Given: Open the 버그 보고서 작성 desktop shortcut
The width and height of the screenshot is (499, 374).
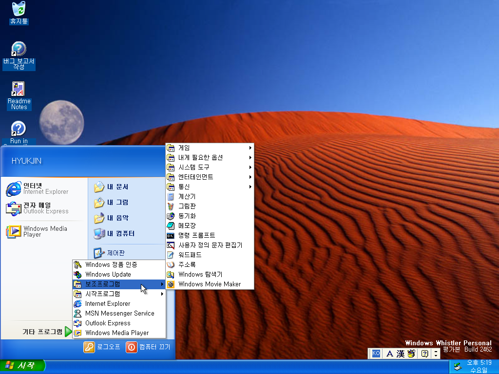Looking at the screenshot, I should (x=19, y=56).
